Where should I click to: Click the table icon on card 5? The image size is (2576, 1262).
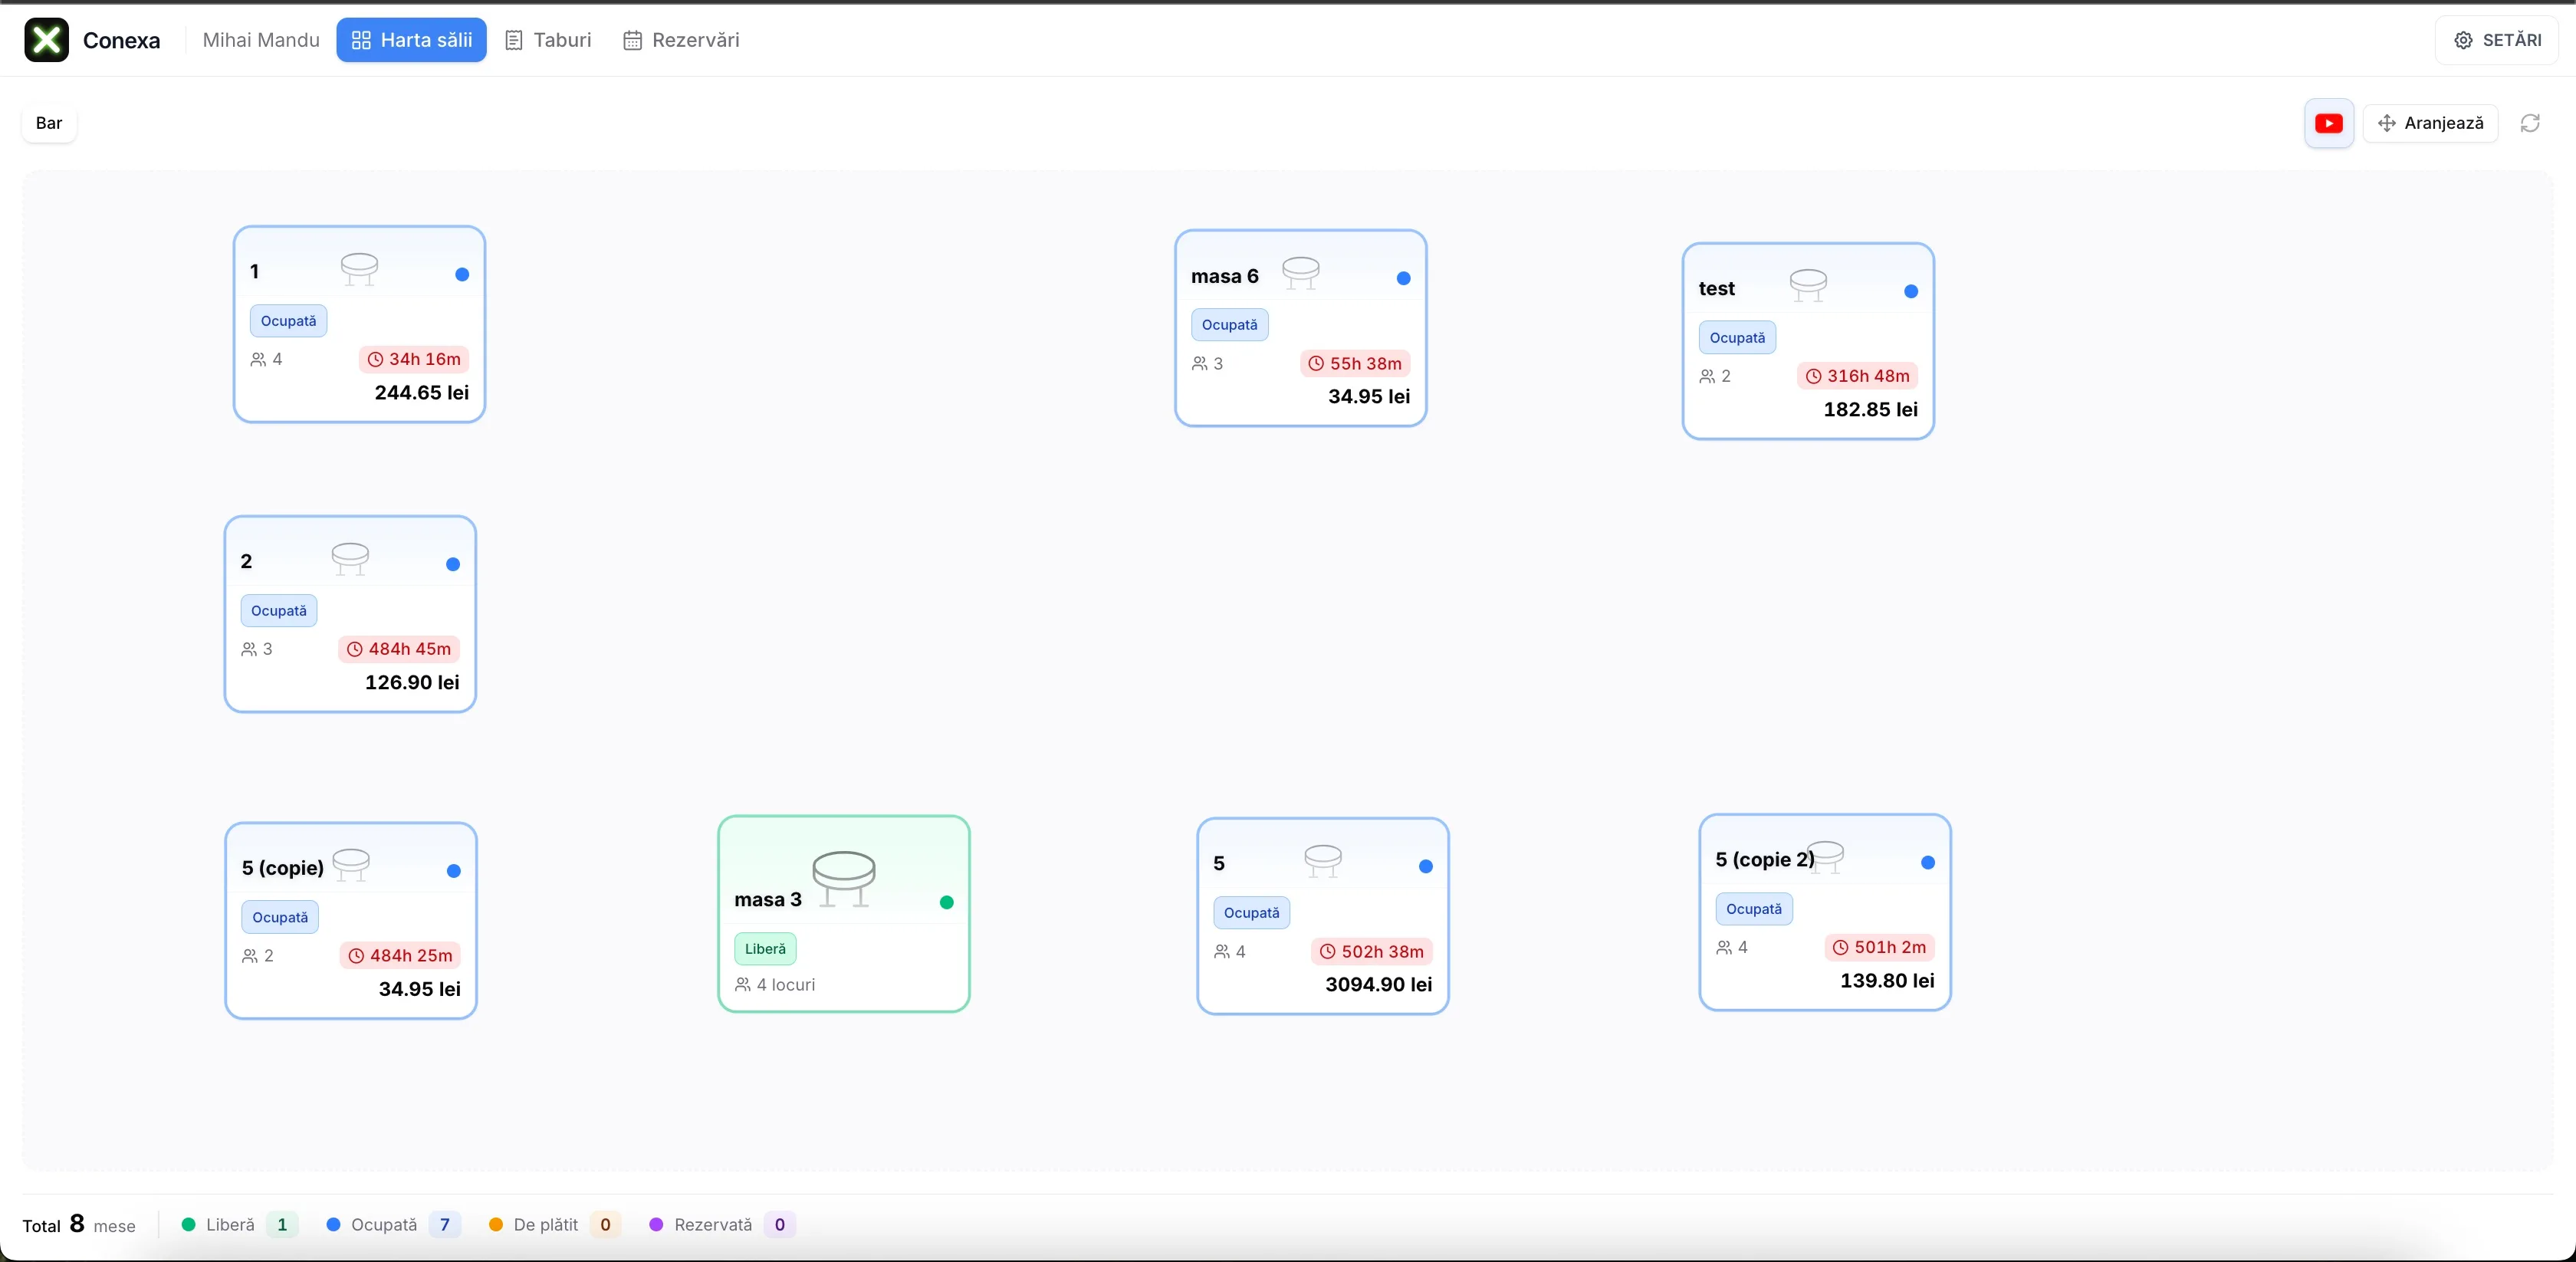click(1323, 860)
